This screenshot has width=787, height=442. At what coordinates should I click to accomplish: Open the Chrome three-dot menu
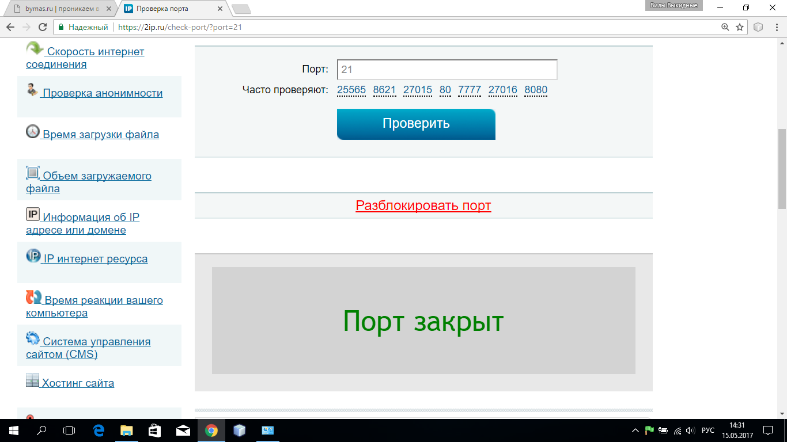[775, 27]
